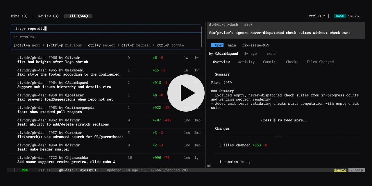Switch to the Review (3) section
The width and height of the screenshot is (372, 186).
pos(49,16)
